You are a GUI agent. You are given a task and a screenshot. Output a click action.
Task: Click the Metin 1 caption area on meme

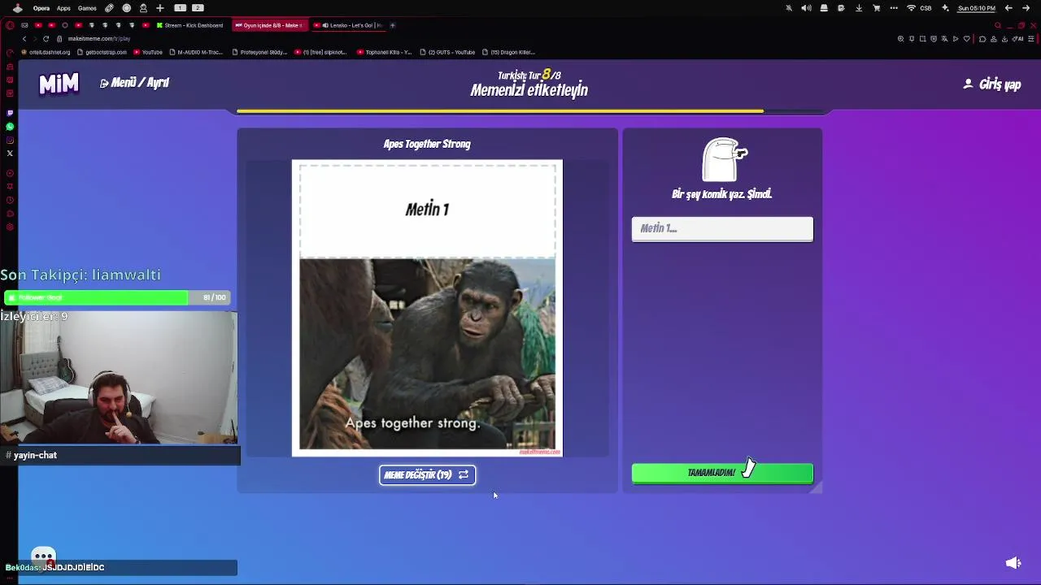(427, 210)
